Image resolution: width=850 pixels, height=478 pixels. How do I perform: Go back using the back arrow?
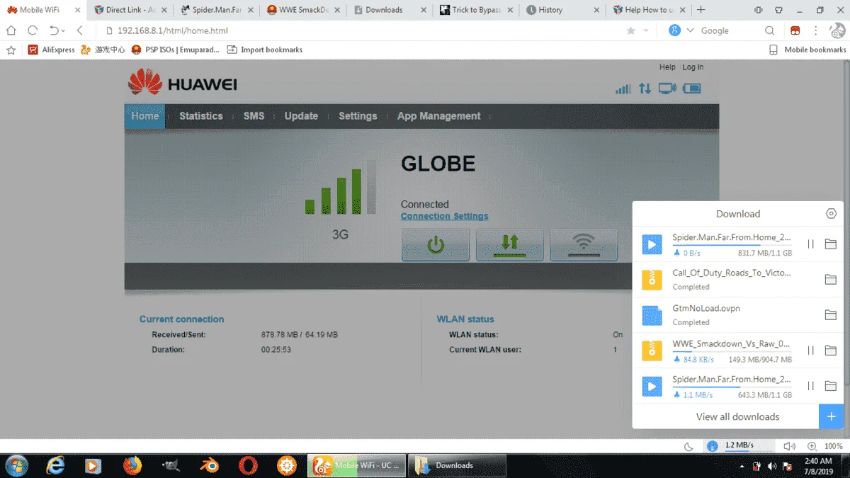pos(79,30)
